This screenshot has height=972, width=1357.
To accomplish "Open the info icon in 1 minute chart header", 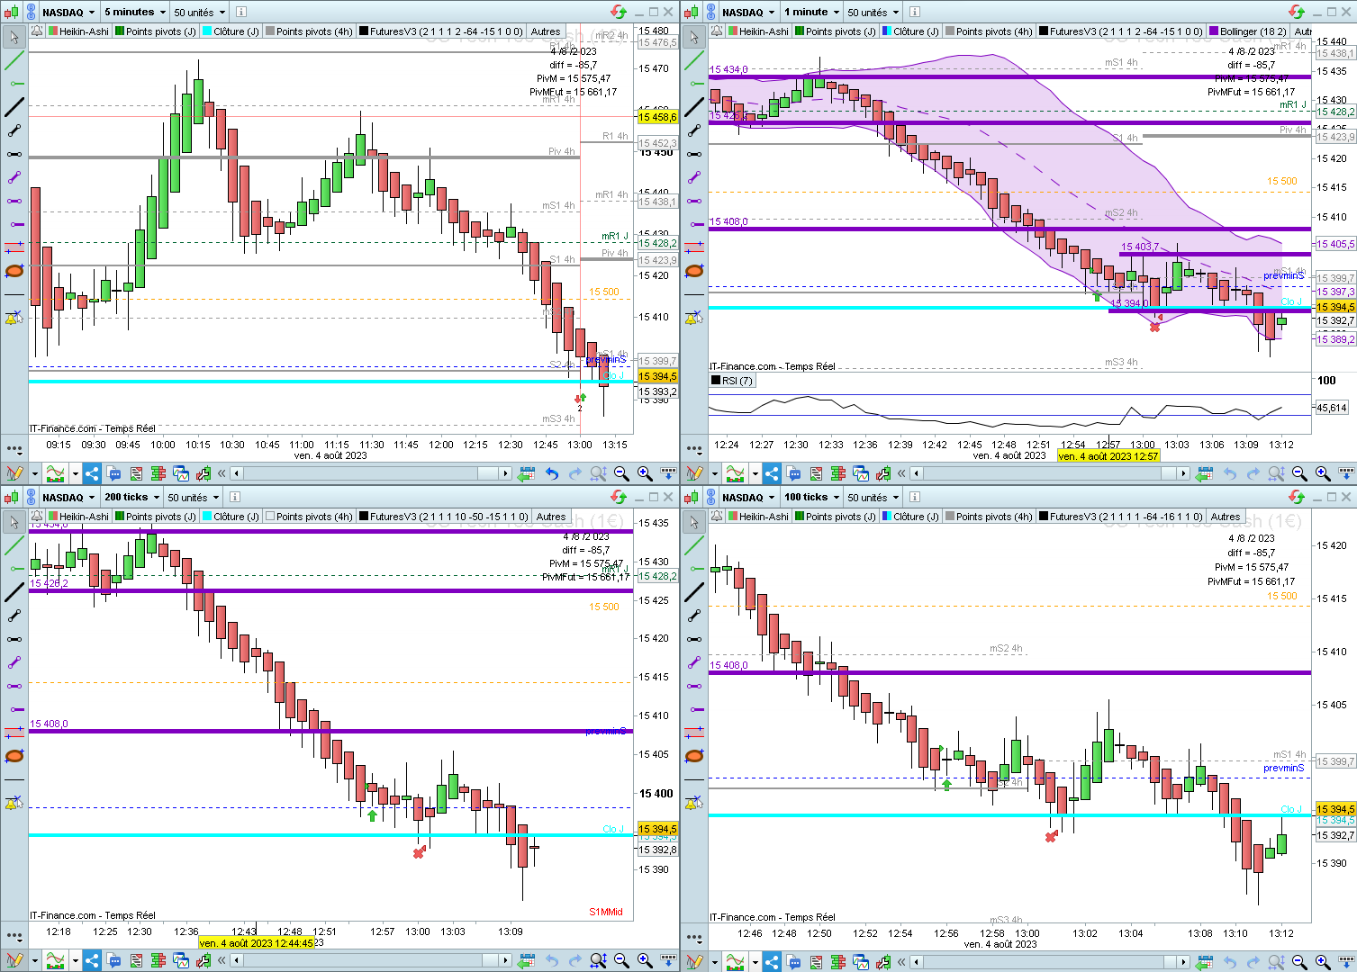I will pyautogui.click(x=915, y=12).
